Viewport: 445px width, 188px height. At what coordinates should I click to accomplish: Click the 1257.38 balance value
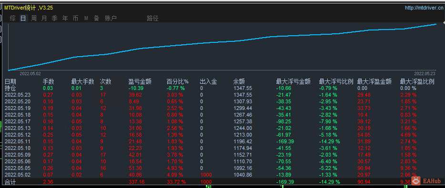coord(243,121)
